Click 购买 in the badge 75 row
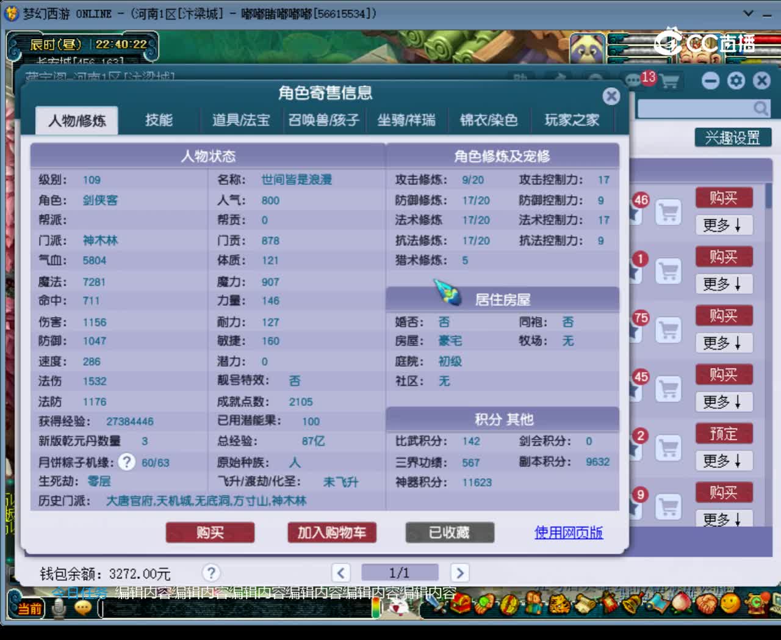This screenshot has width=781, height=640. [724, 316]
